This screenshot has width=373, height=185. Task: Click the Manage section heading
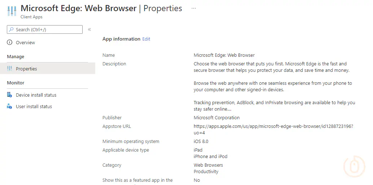point(16,56)
